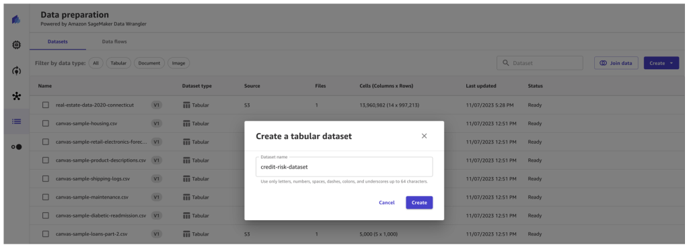Image resolution: width=689 pixels, height=247 pixels.
Task: Click table icon for canvas-sample-product-descriptions.csv
Action: 186,160
